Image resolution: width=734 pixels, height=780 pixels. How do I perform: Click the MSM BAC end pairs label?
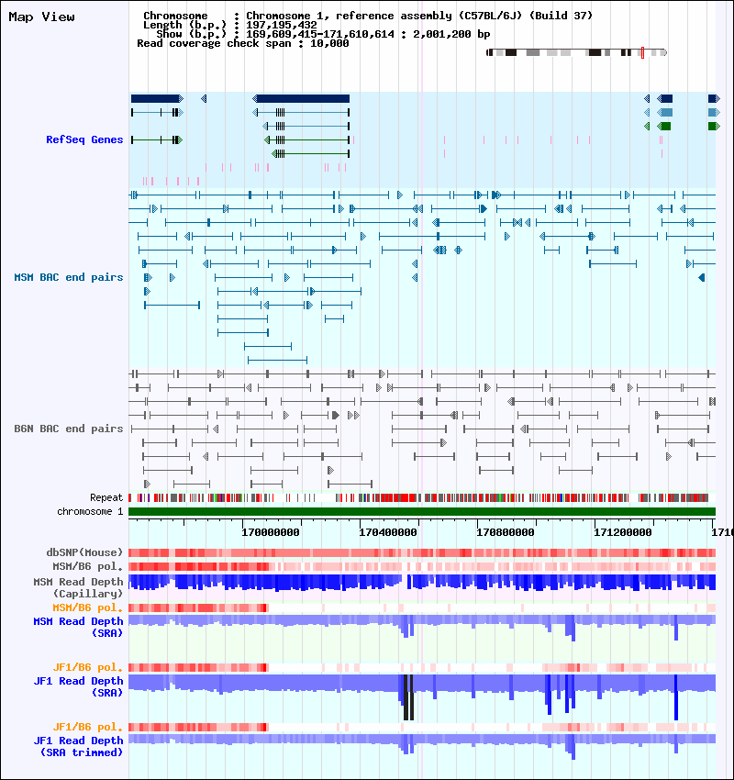tap(68, 277)
